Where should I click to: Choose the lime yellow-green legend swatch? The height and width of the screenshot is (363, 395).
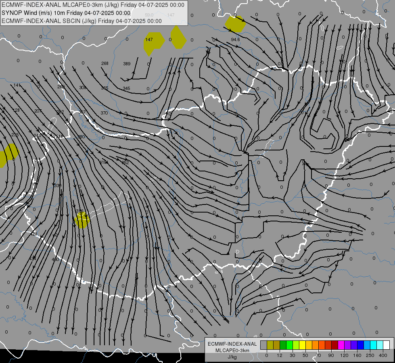click(296, 345)
